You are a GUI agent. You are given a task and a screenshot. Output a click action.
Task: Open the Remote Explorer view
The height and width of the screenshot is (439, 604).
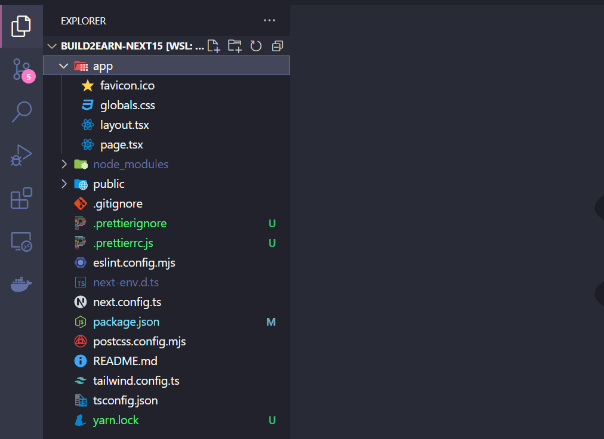21,242
